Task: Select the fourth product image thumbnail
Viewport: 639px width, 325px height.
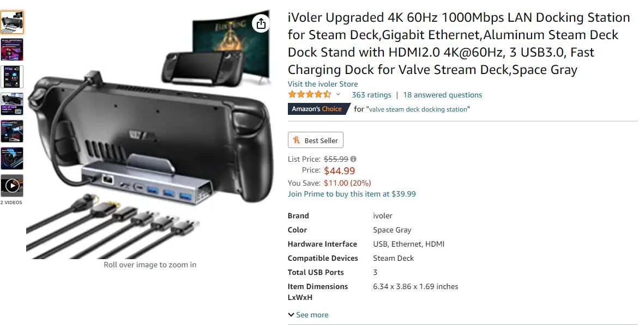Action: 12,104
